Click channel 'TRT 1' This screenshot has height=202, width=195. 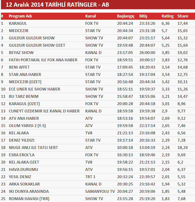(x=90, y=177)
